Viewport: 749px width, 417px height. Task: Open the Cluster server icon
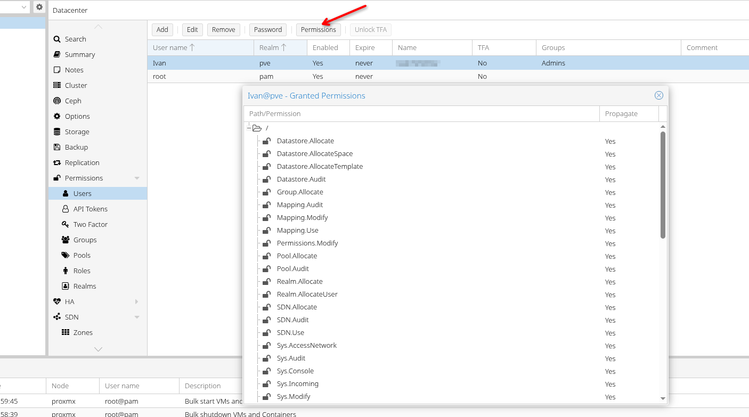tap(57, 85)
